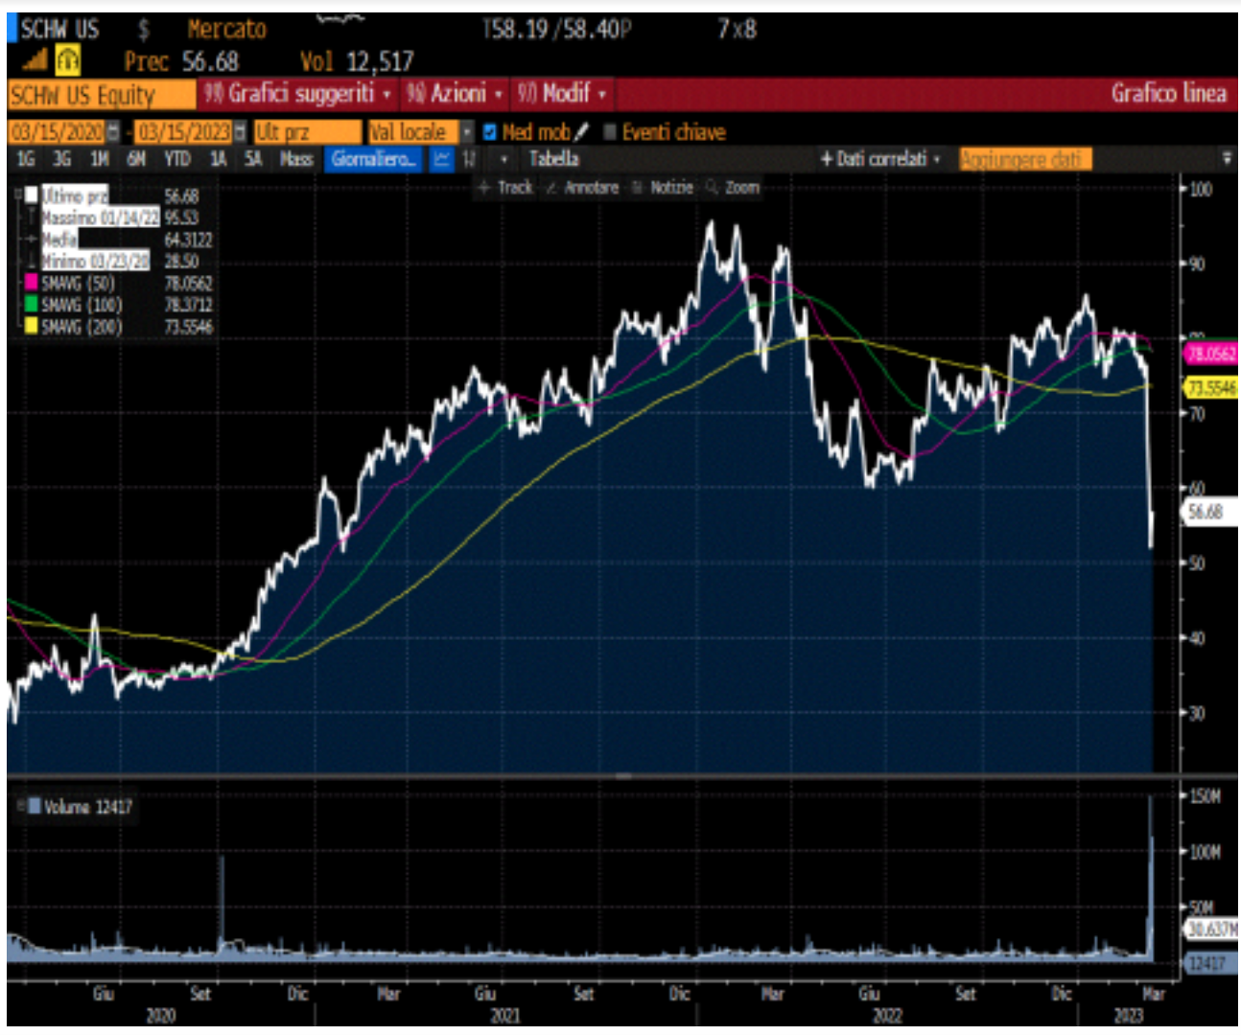Uncheck the Med mob checkbox
This screenshot has width=1241, height=1035.
click(490, 132)
